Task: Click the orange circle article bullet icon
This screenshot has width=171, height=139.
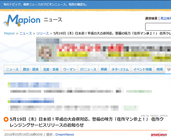Action: (x=6, y=119)
